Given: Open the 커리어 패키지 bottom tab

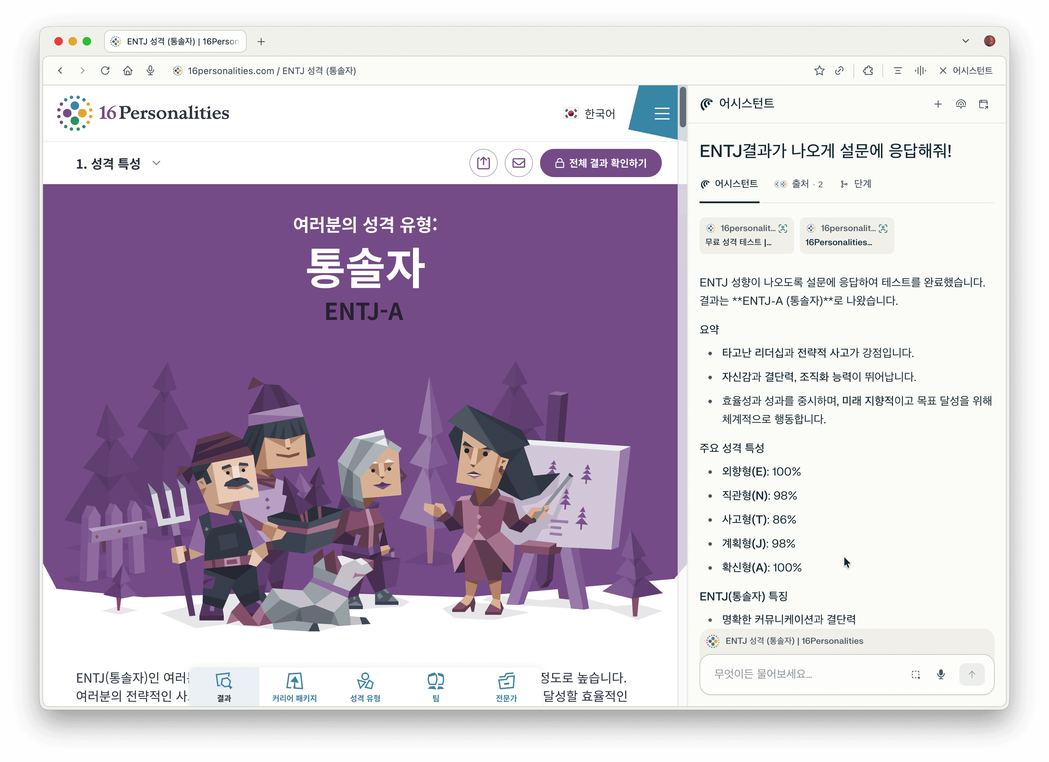Looking at the screenshot, I should tap(295, 687).
